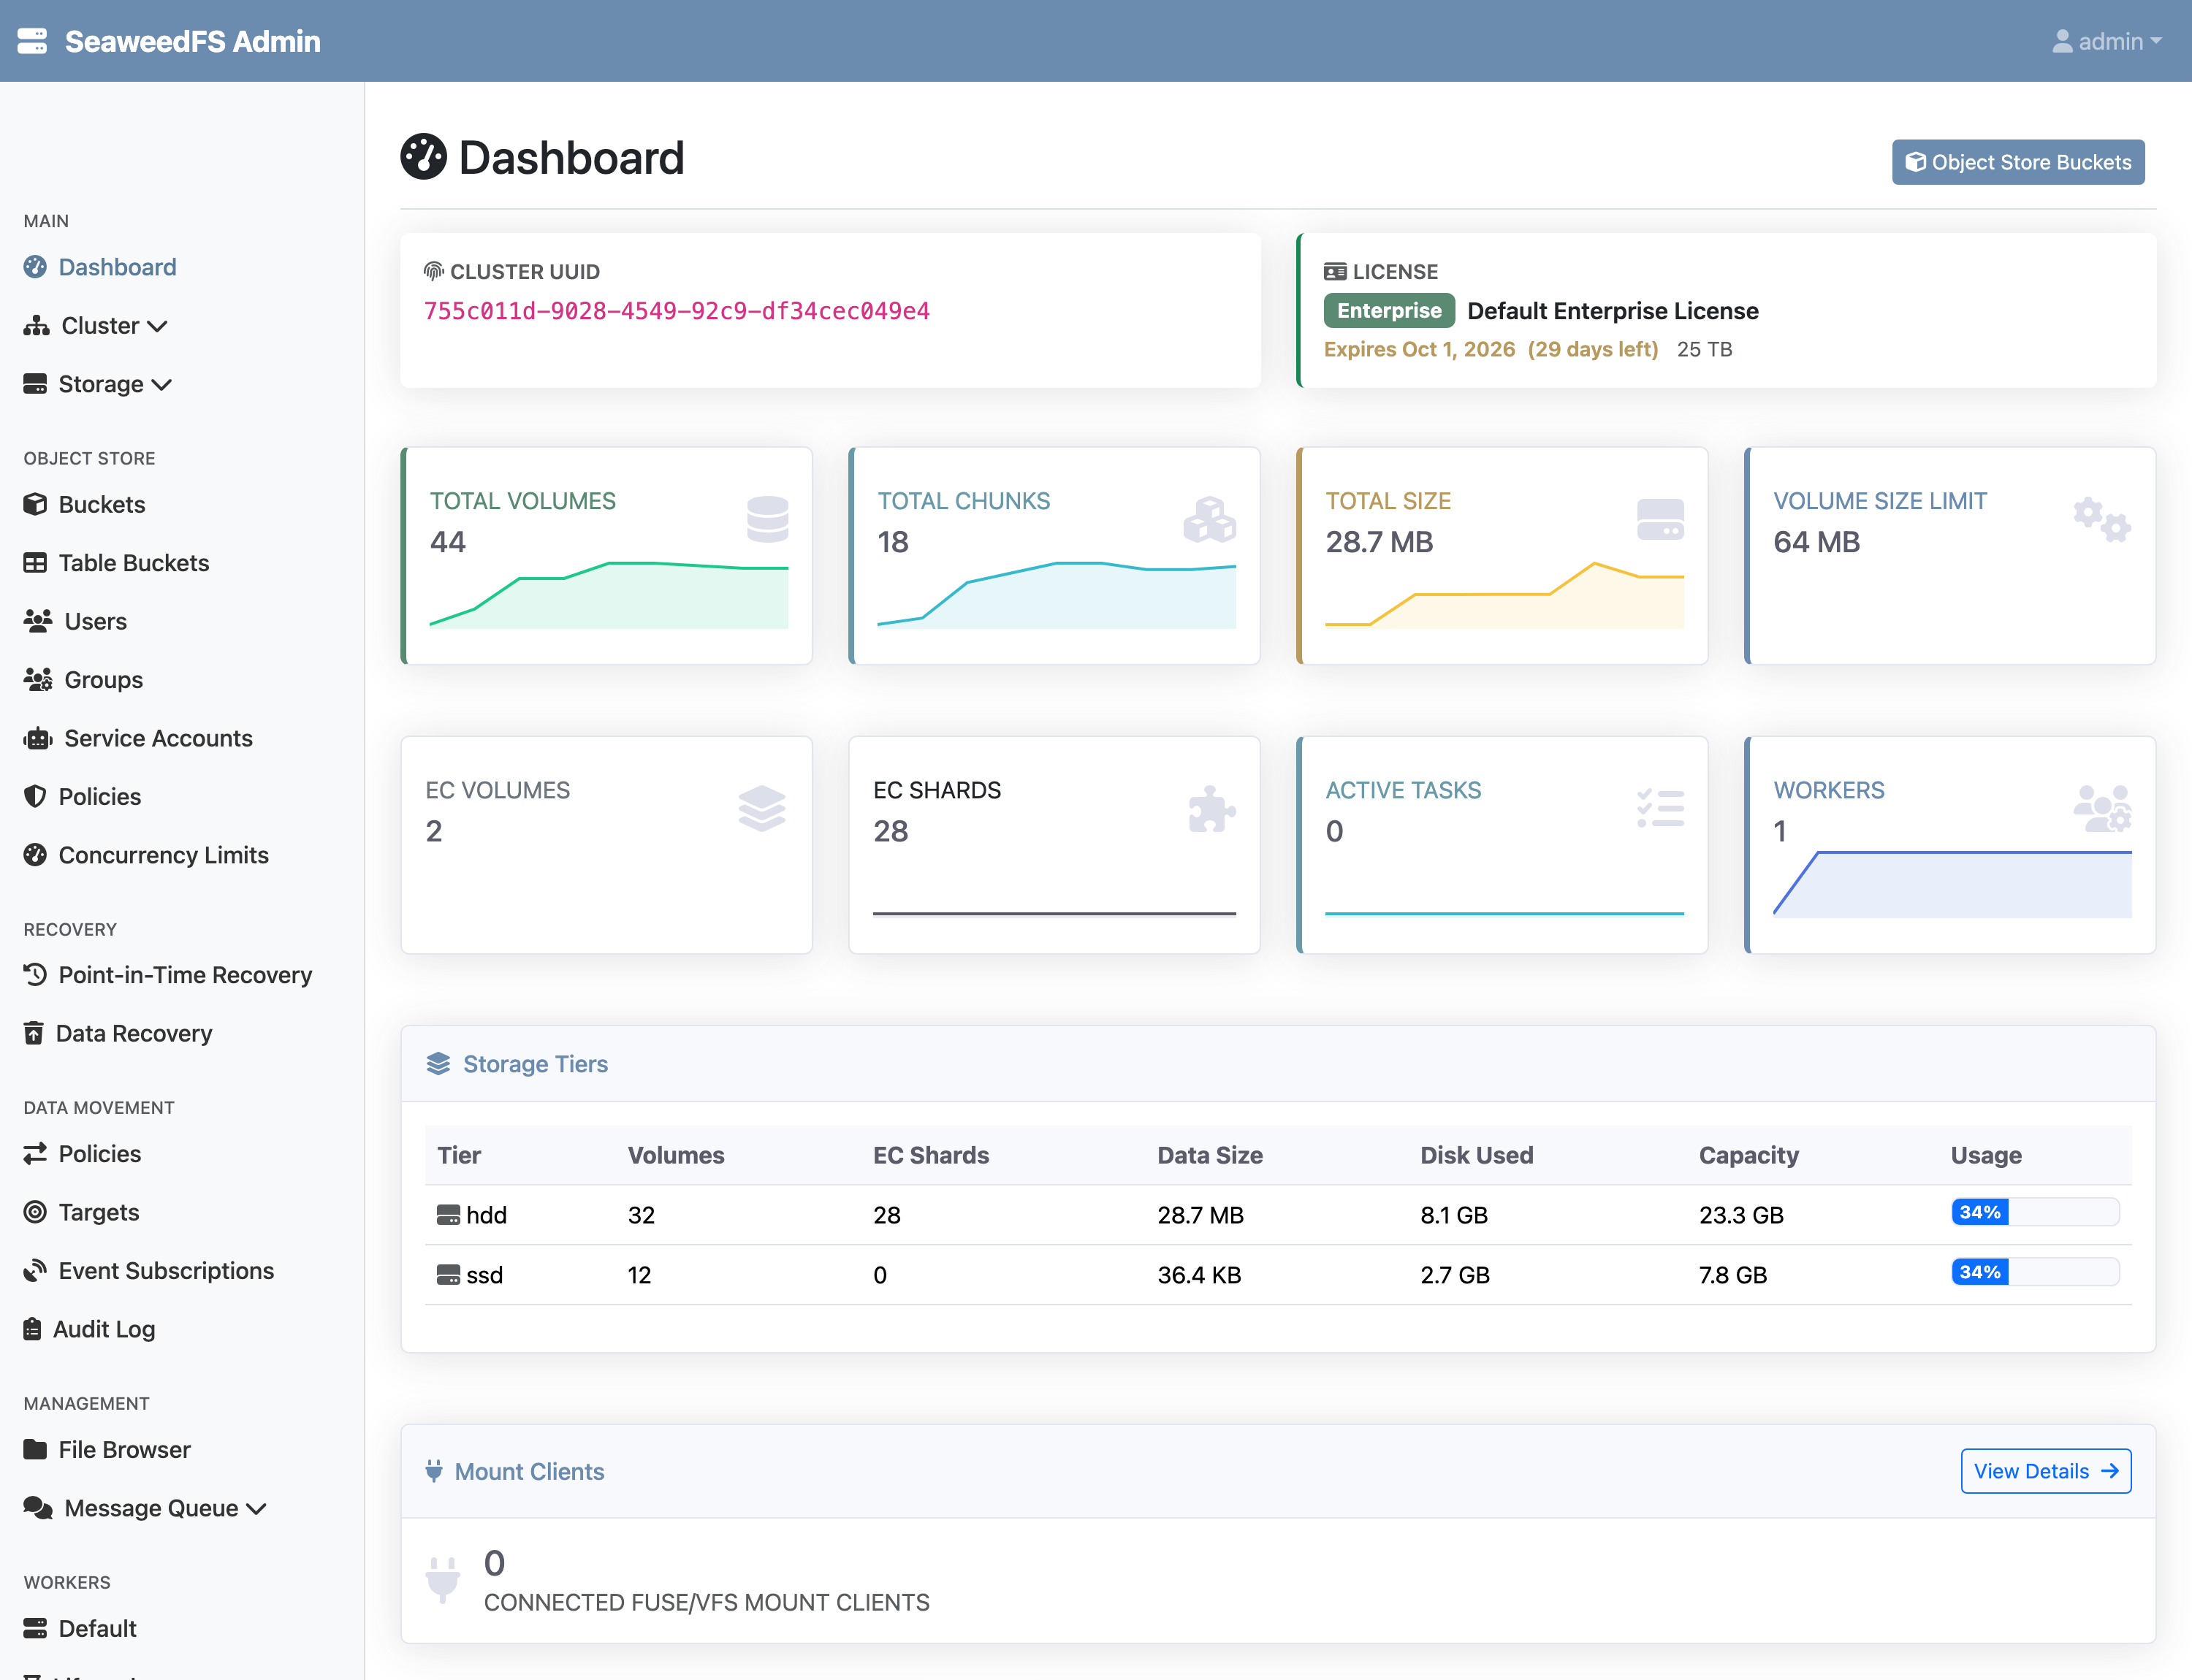Click the Targets bullseye icon
Image resolution: width=2192 pixels, height=1680 pixels.
tap(35, 1212)
